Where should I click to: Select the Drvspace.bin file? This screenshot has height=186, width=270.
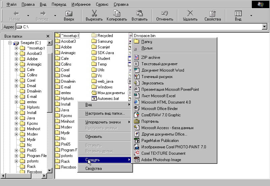click(142, 36)
